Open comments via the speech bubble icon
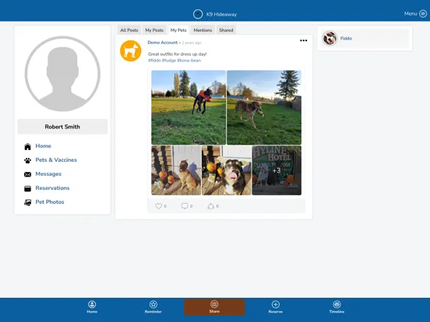Viewport: 430px width, 322px height. pyautogui.click(x=185, y=206)
